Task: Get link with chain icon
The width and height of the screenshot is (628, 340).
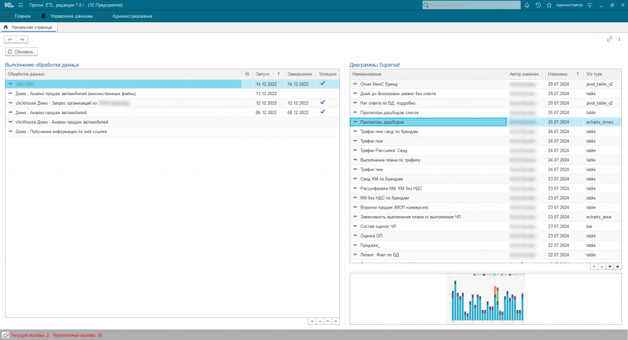Action: [x=609, y=39]
